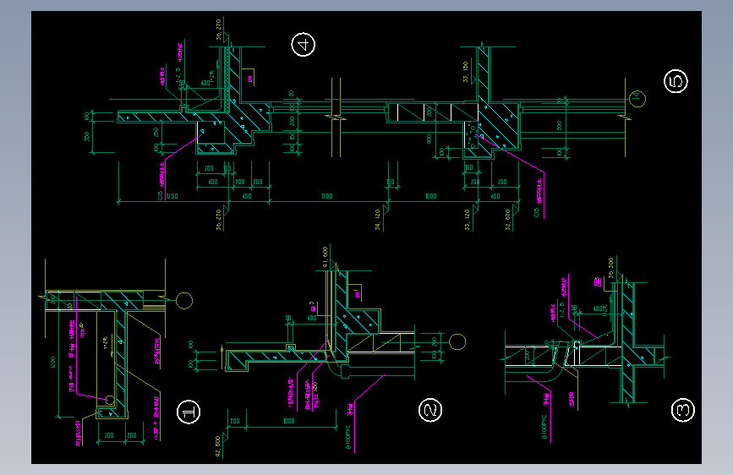Select the 41.600 elevation label
The image size is (733, 475).
coord(325,257)
